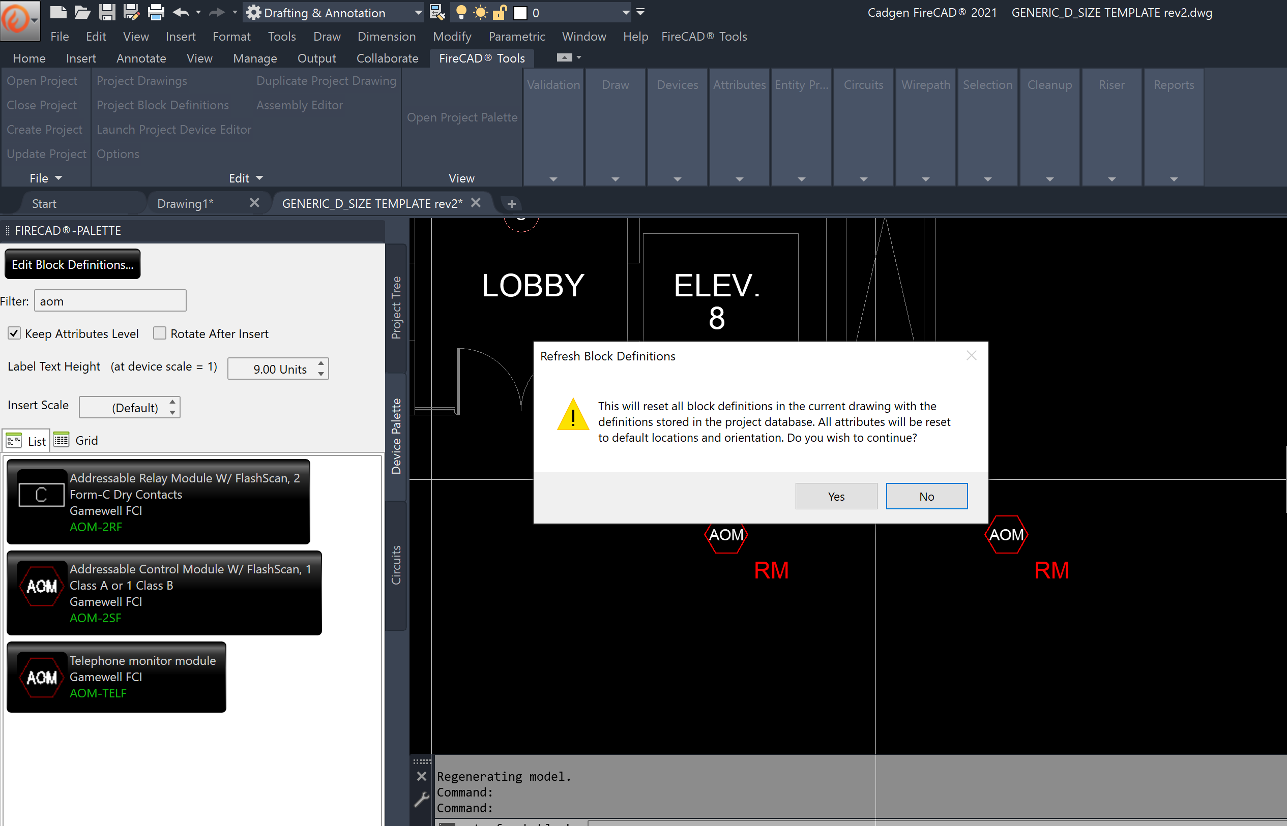Open command line customize wrench icon
The height and width of the screenshot is (826, 1287).
pos(422,800)
